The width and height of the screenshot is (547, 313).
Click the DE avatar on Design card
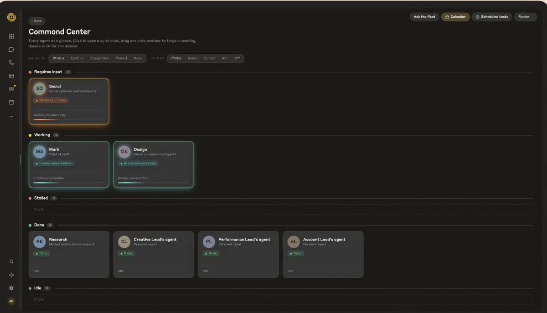124,152
